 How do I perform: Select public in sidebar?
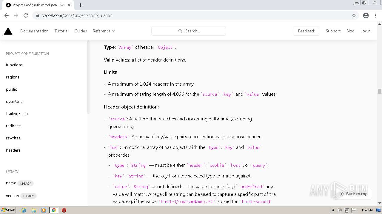pyautogui.click(x=11, y=89)
